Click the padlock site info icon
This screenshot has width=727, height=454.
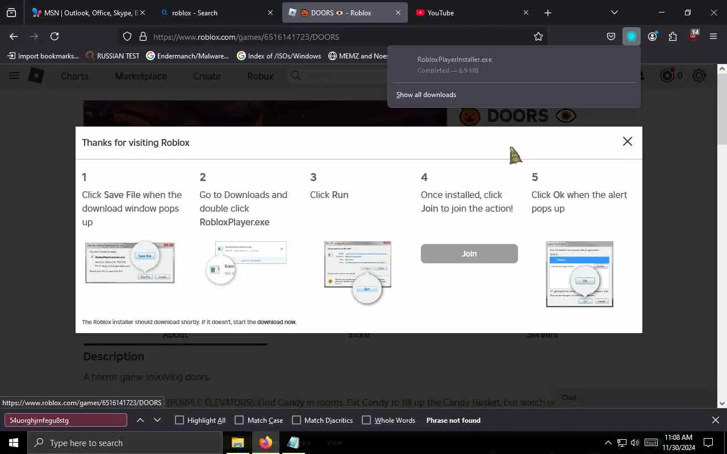coord(142,36)
